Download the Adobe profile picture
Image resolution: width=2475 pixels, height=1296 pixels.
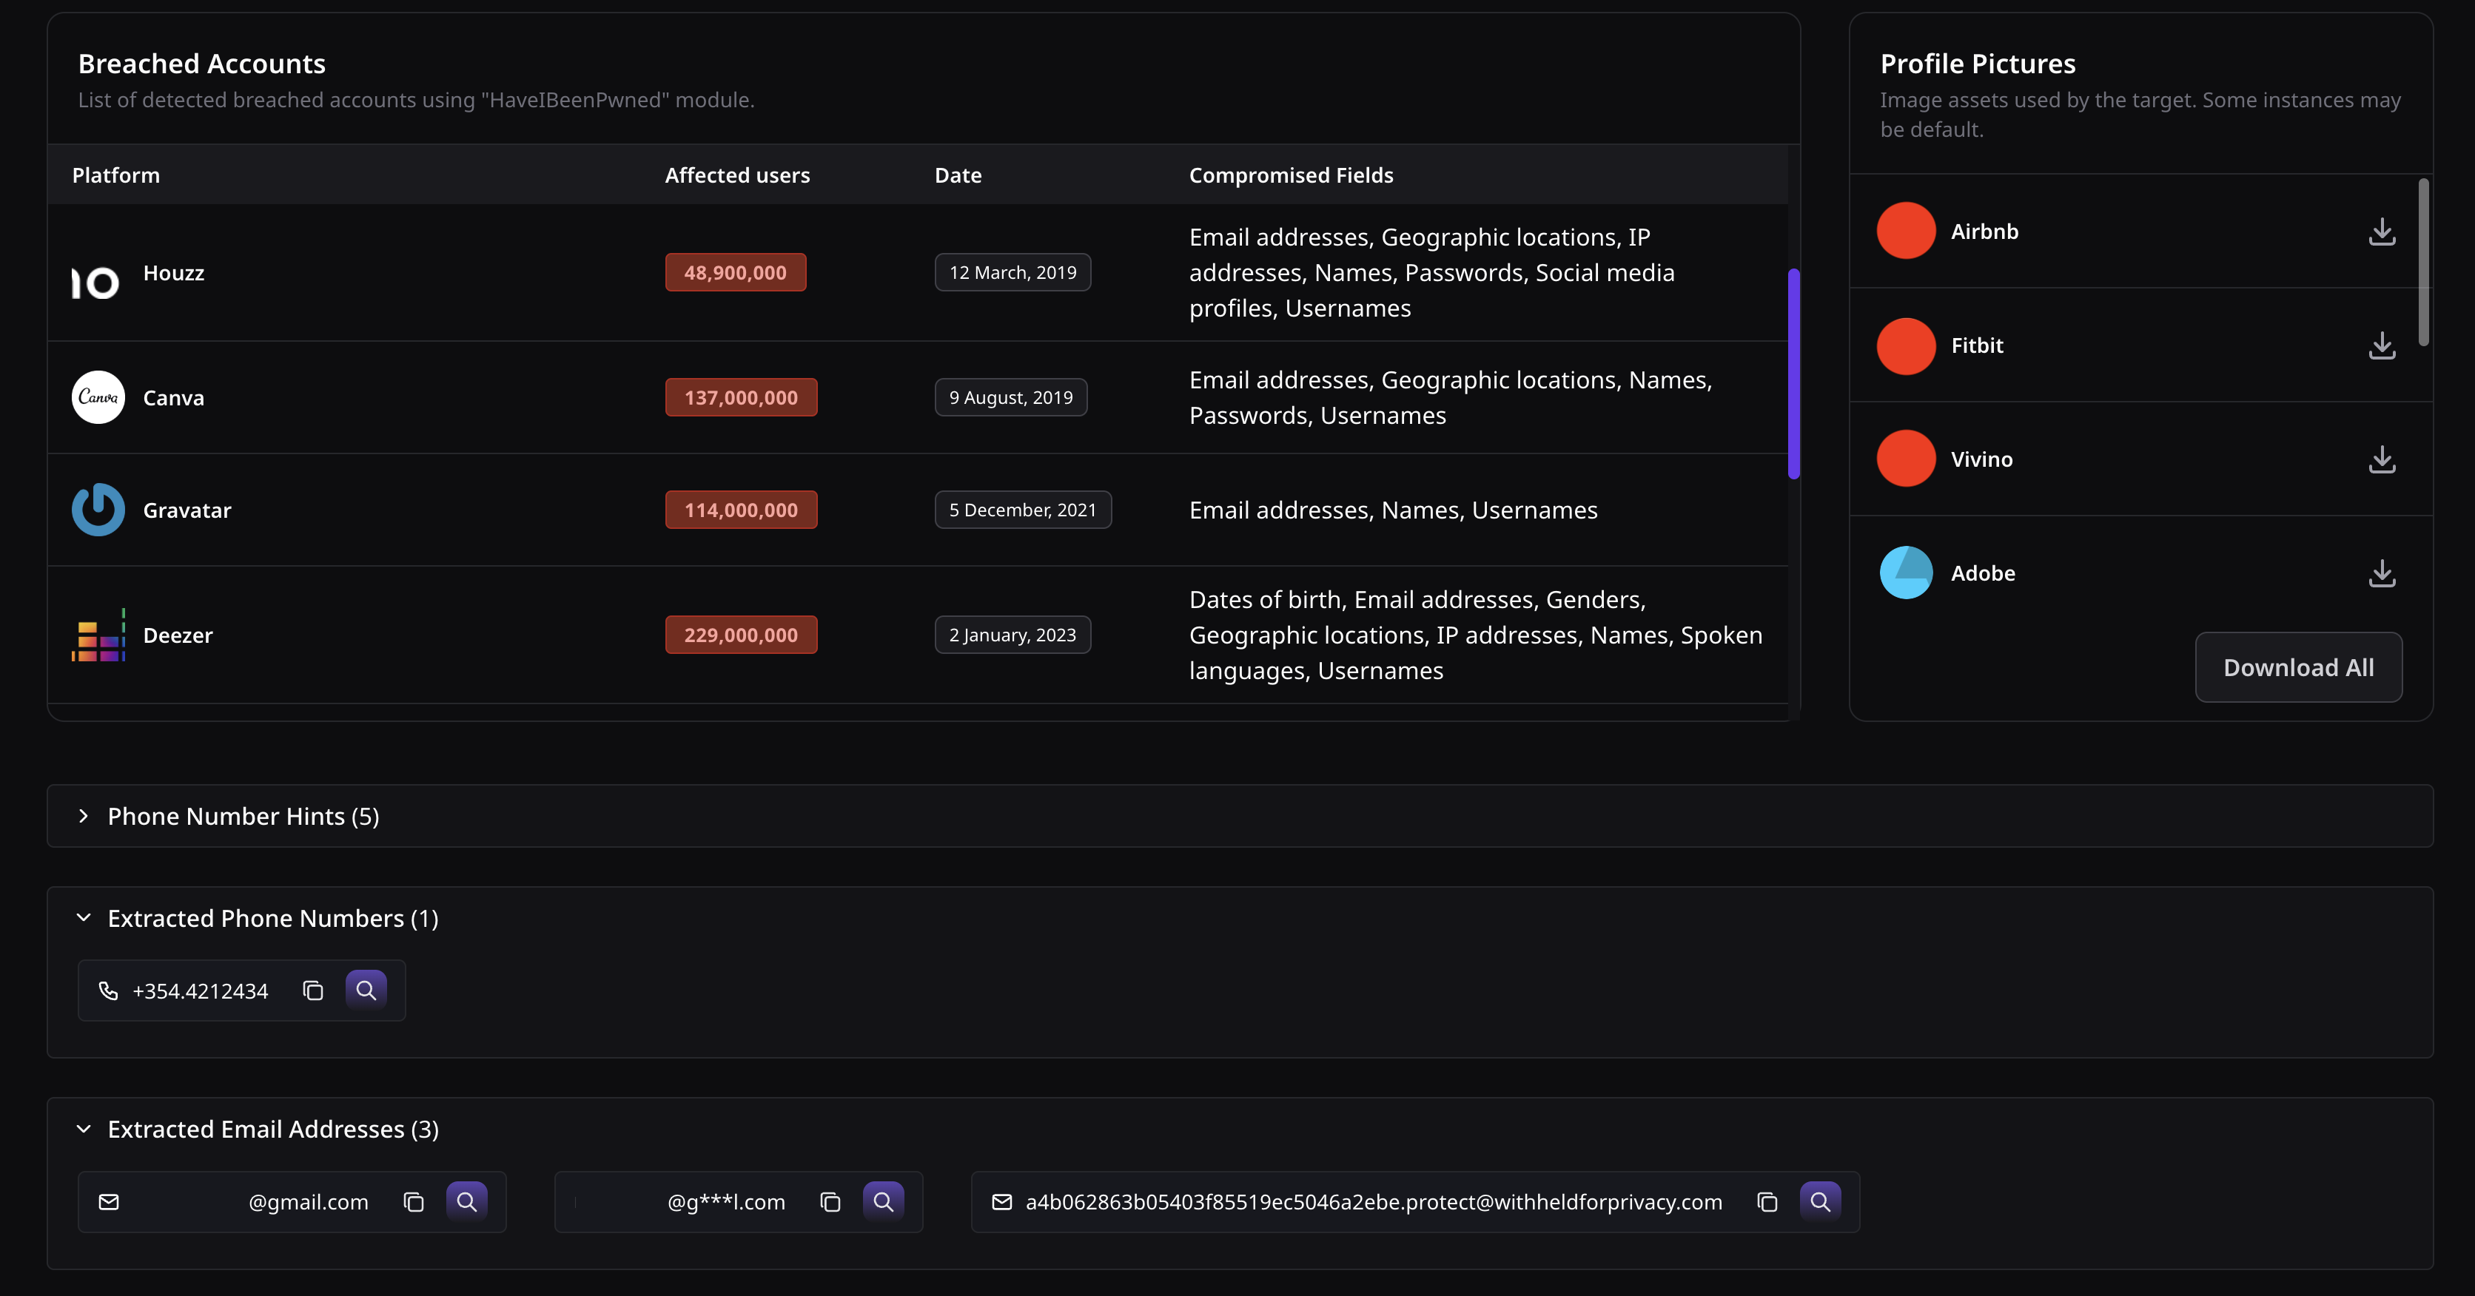click(2381, 573)
